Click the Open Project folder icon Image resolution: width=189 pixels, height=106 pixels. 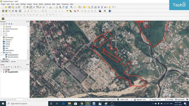point(6,7)
